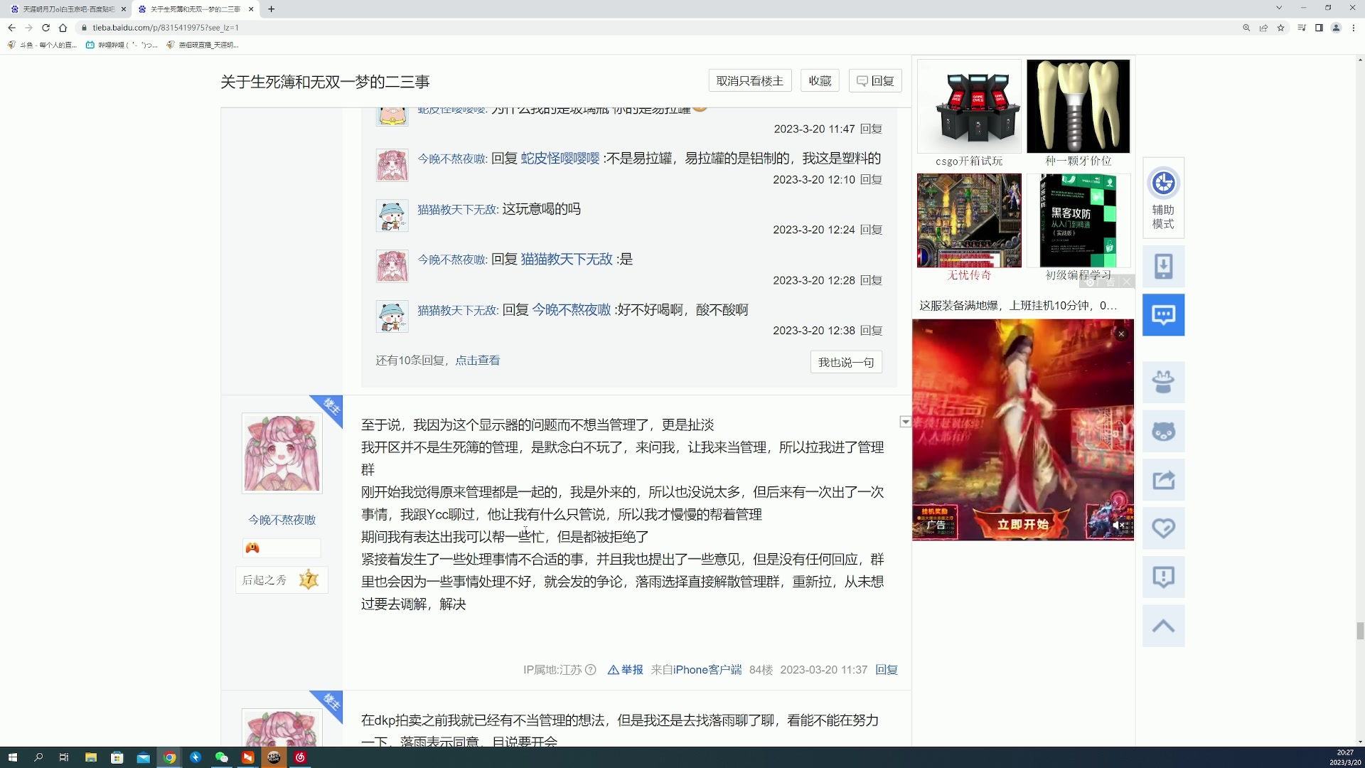Screen dimensions: 1365x768
Task: Share the thread via the share icon
Action: pos(1164,479)
